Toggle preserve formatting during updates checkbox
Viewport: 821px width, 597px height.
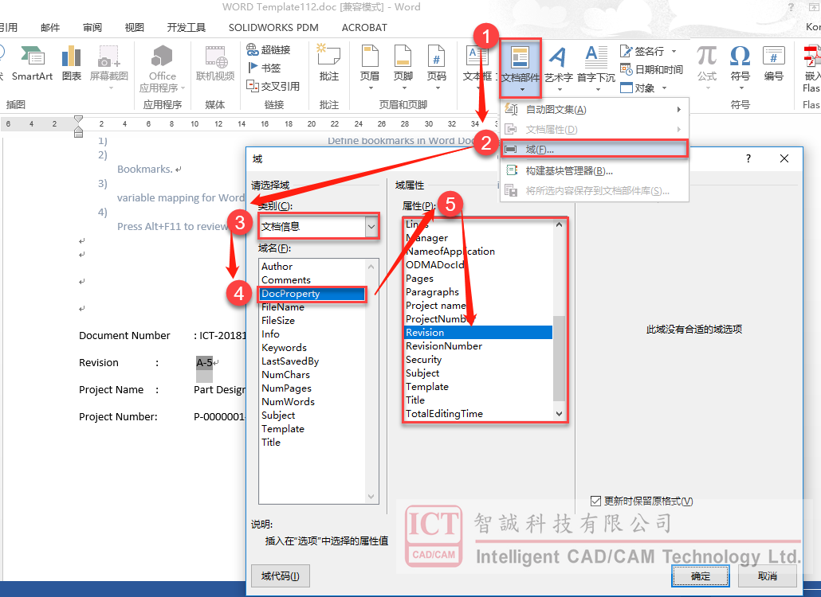coord(595,501)
